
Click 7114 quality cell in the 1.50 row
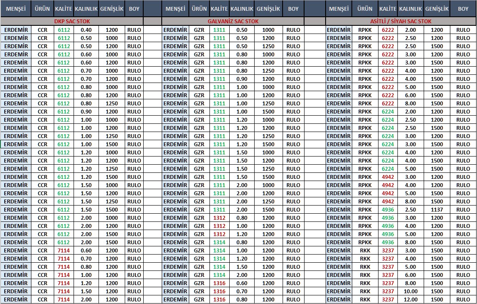[64, 291]
